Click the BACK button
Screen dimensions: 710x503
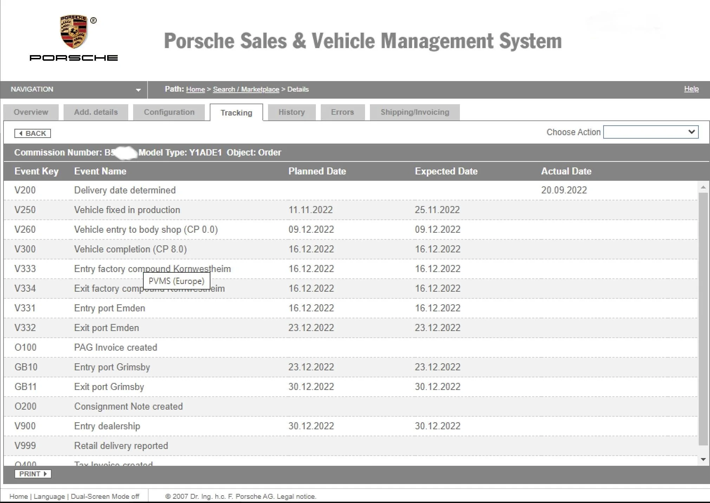tap(33, 133)
